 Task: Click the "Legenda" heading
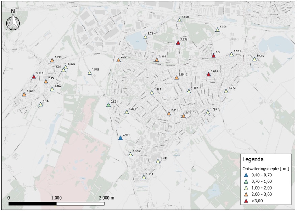click(253, 159)
